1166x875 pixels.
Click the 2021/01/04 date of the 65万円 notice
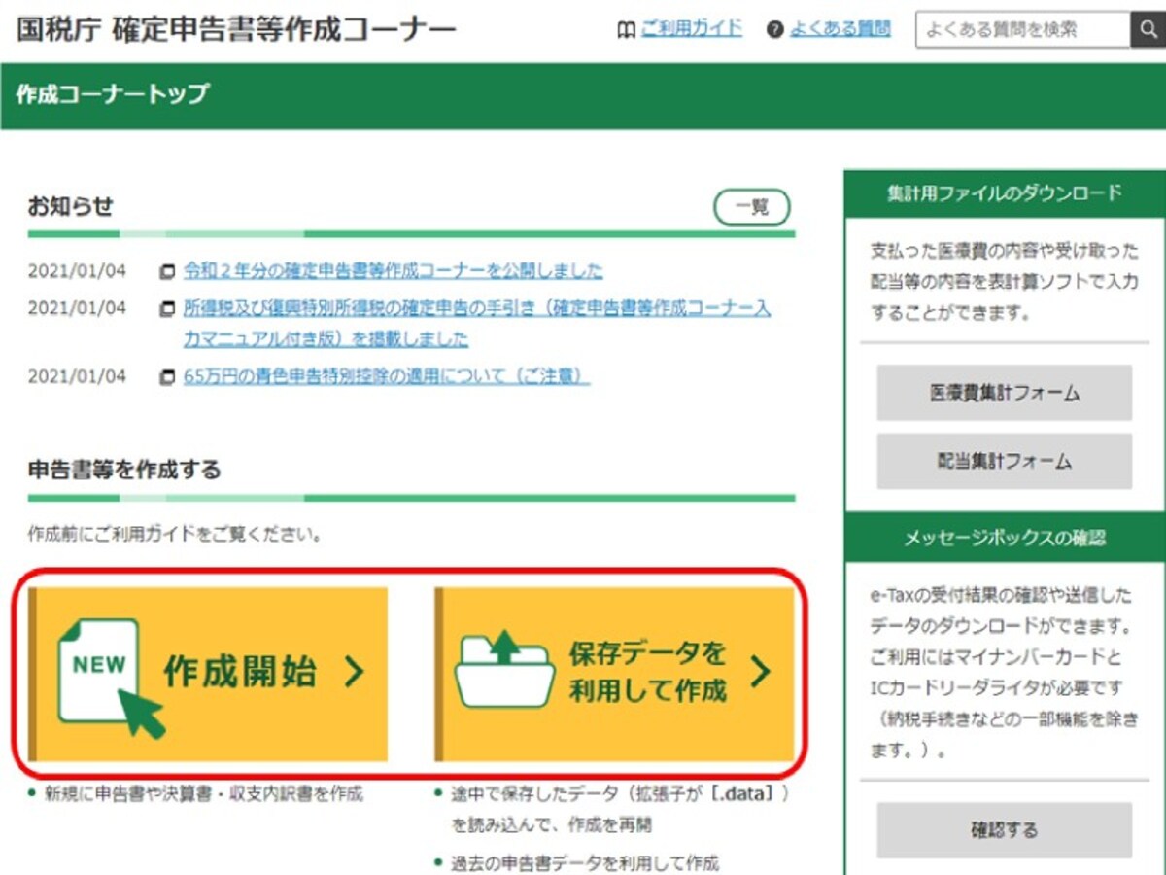pos(77,377)
